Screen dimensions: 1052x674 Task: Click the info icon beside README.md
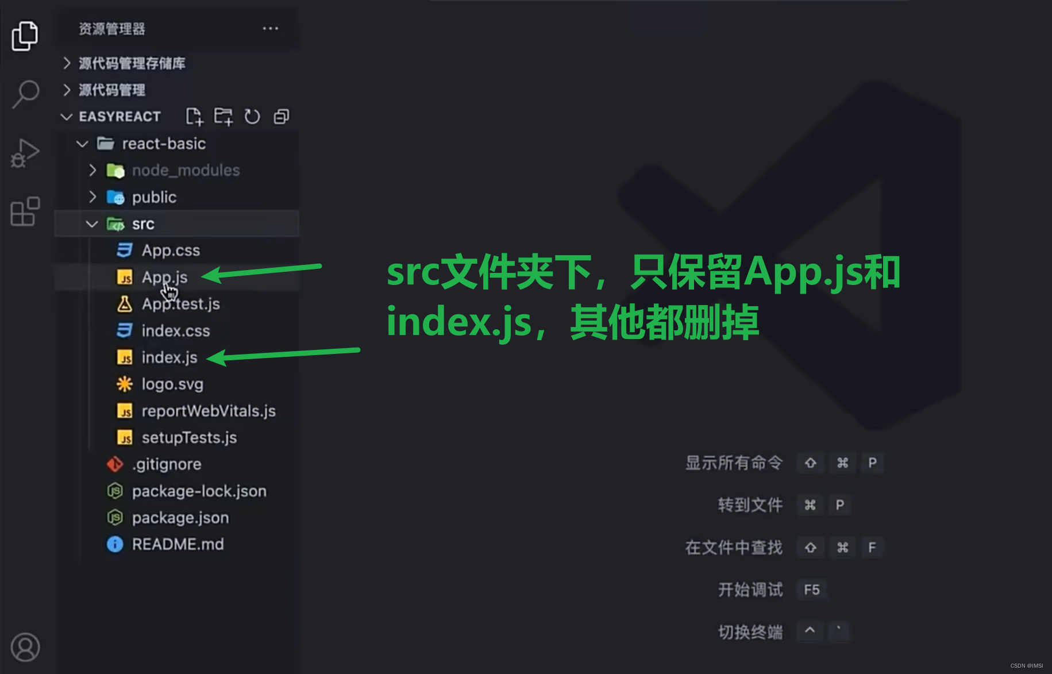click(x=115, y=544)
